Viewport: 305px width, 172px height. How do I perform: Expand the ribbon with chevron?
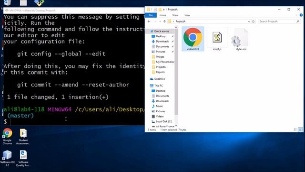tap(296, 15)
